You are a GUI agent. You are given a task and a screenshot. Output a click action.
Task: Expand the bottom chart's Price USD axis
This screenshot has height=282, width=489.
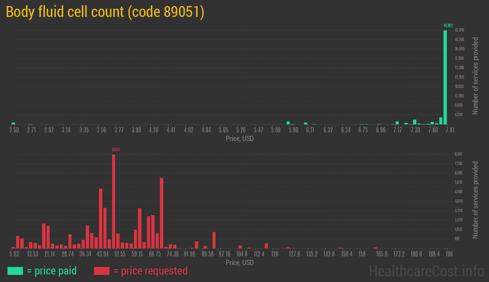pyautogui.click(x=240, y=263)
